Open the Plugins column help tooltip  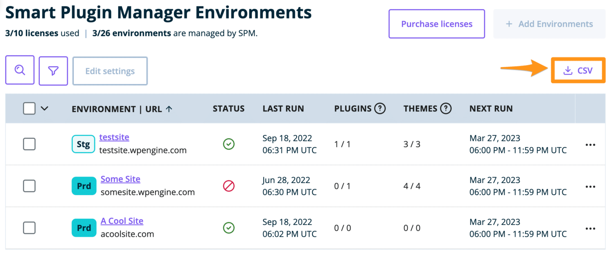click(x=380, y=108)
